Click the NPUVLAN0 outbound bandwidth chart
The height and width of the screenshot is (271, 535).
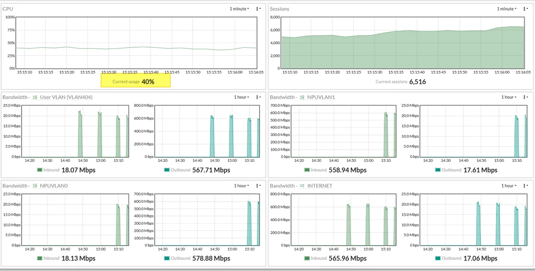tap(207, 220)
